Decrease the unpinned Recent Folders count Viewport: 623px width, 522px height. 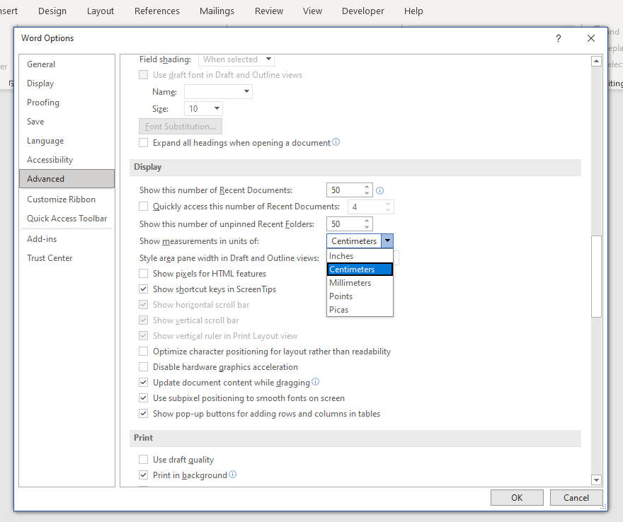(367, 227)
